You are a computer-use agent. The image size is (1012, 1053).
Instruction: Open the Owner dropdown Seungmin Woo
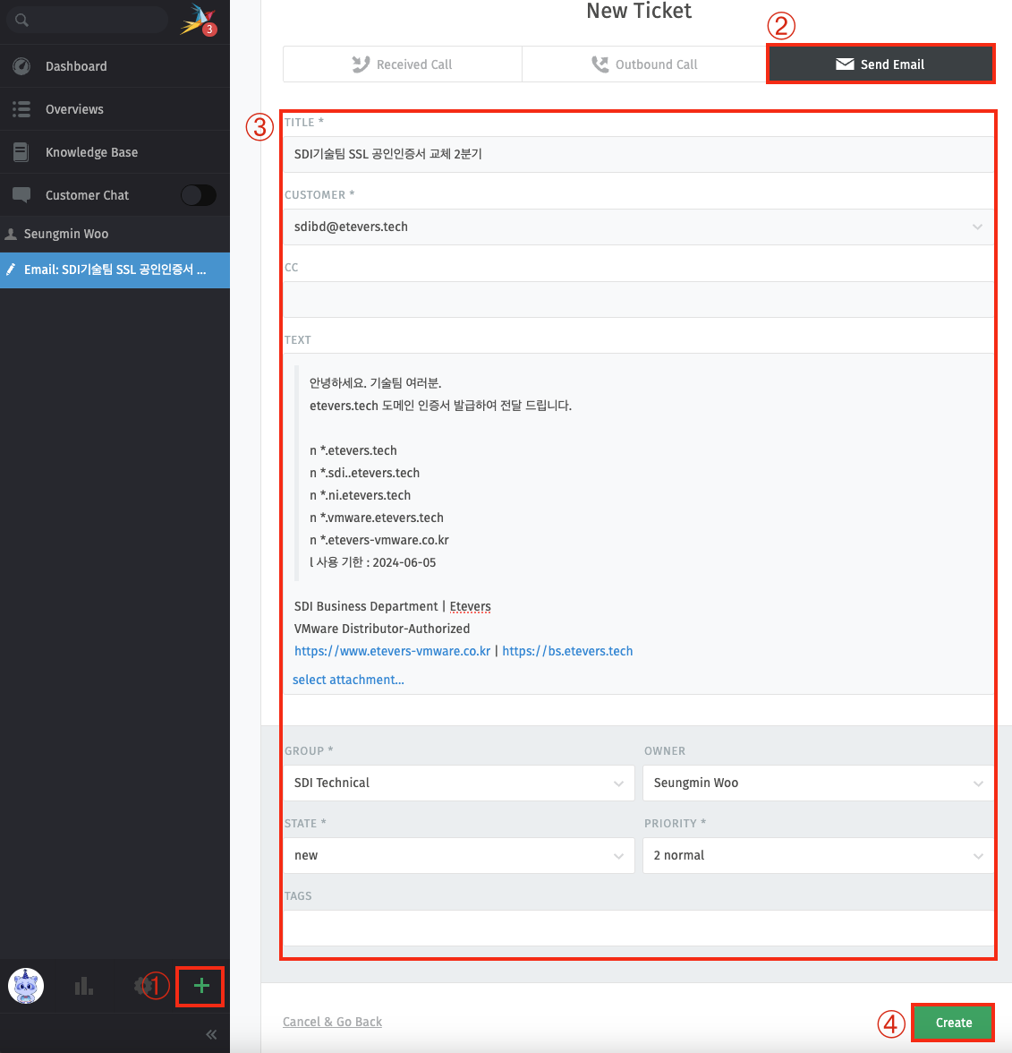click(818, 783)
